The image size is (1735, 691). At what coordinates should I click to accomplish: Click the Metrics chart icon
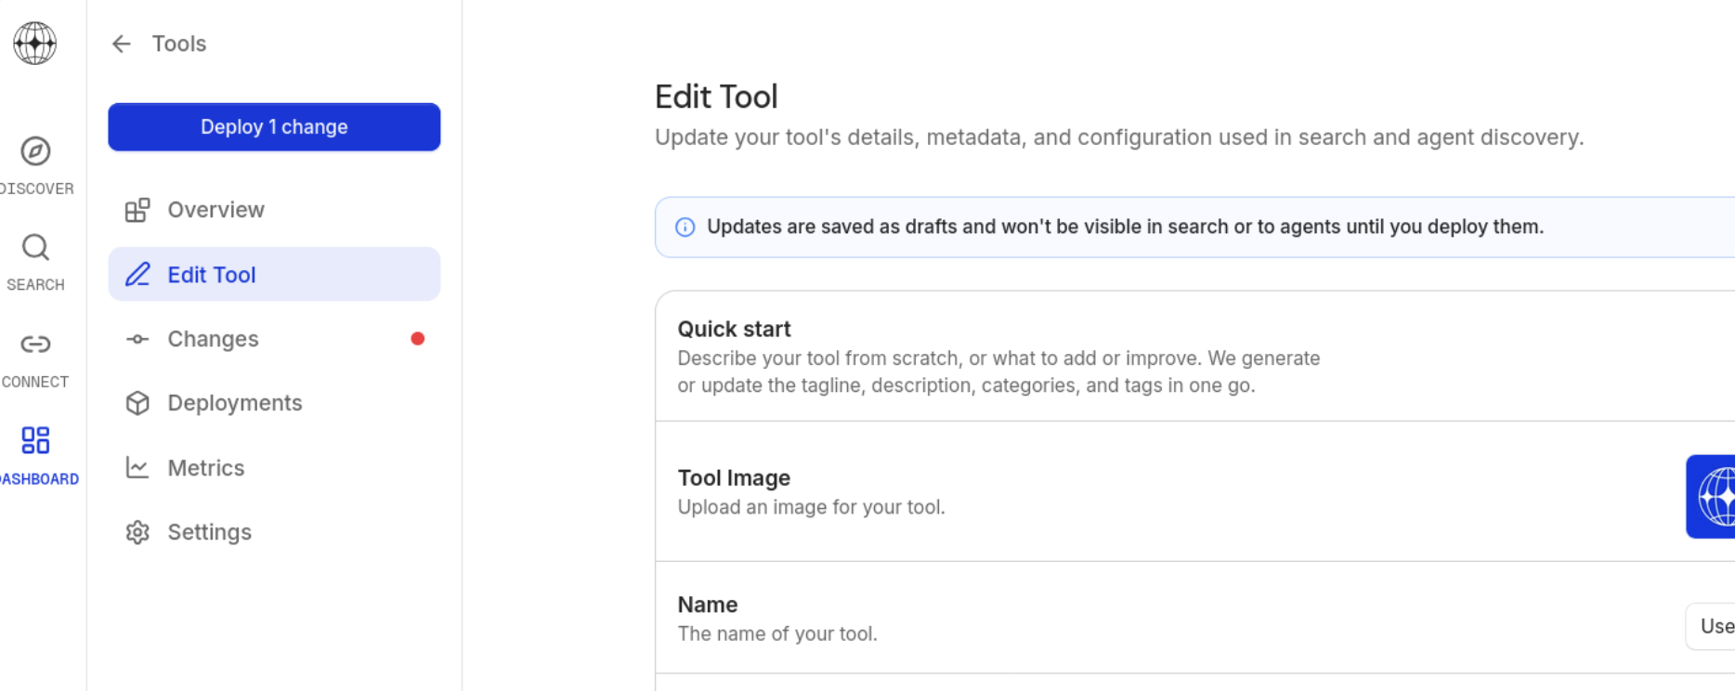[137, 467]
